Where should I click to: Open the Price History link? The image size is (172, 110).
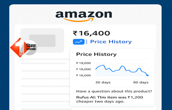click(111, 42)
